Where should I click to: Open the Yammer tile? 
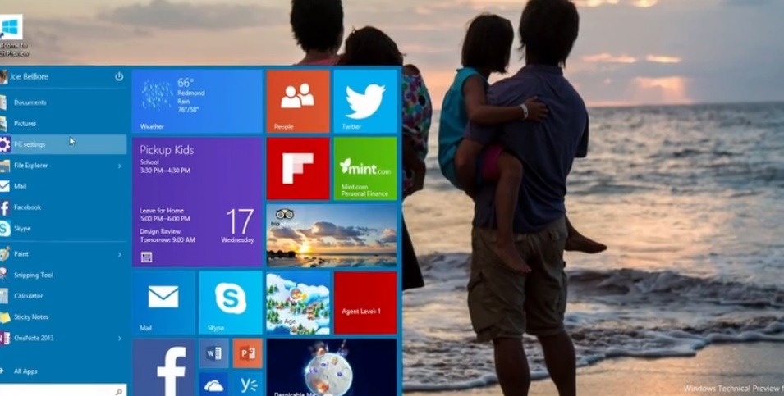click(247, 384)
